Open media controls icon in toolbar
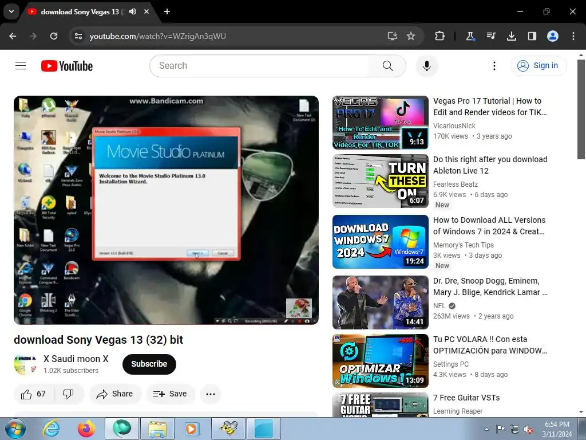This screenshot has width=586, height=440. point(490,36)
